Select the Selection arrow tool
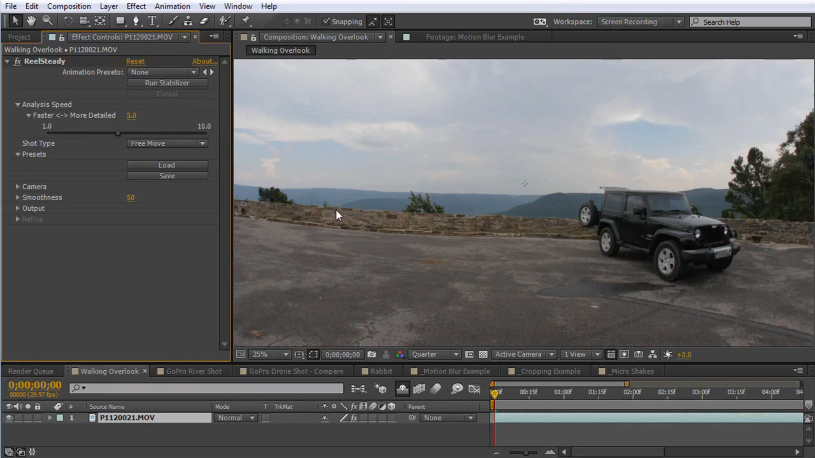 point(15,21)
